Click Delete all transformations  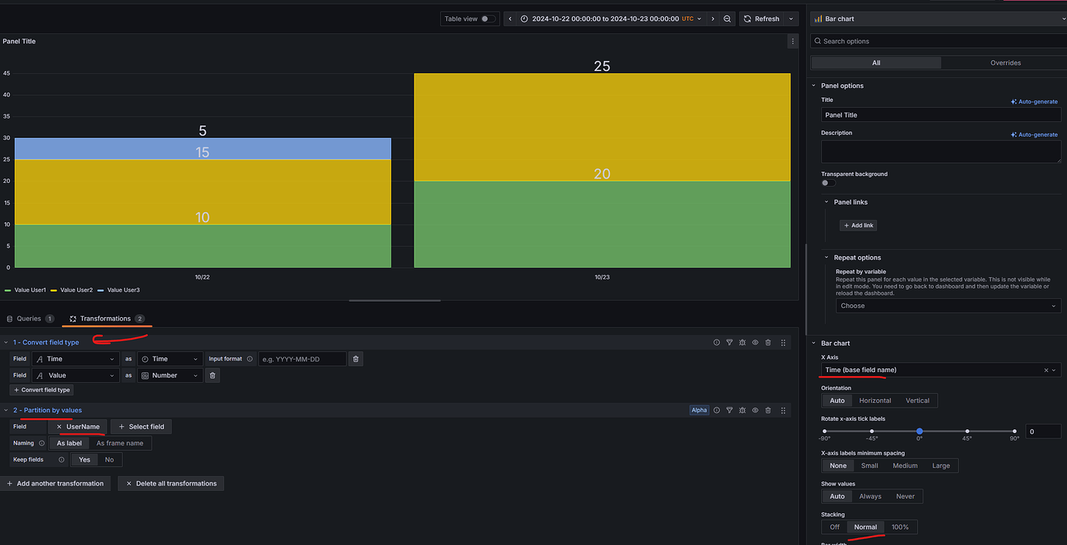point(171,482)
